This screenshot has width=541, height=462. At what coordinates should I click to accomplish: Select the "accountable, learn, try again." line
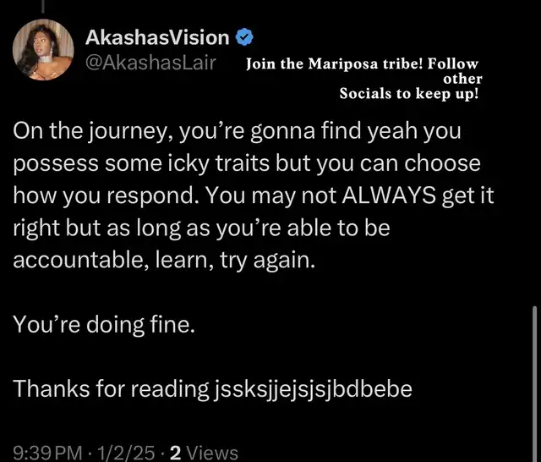click(x=164, y=261)
